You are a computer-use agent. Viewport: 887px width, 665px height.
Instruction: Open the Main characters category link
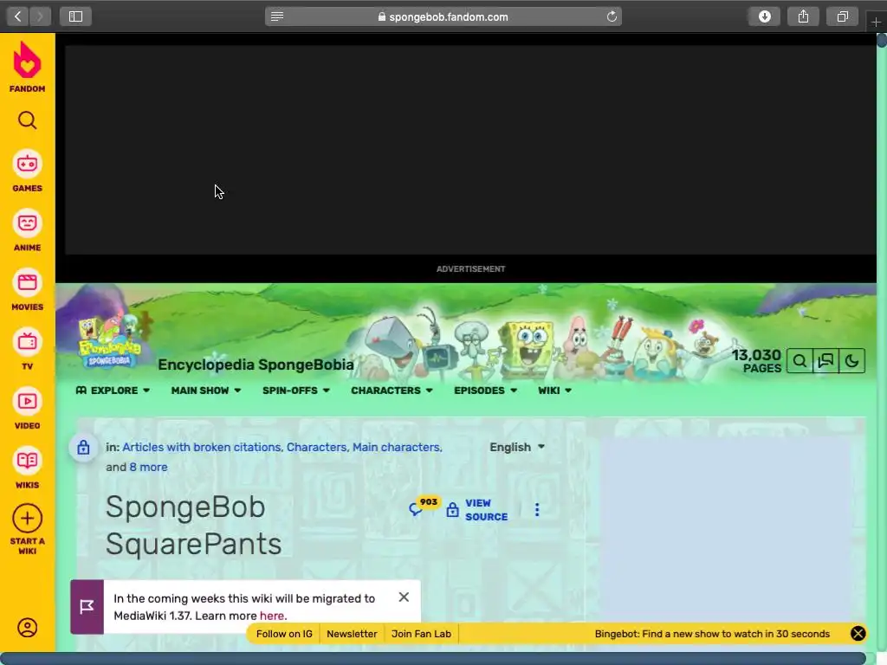click(x=396, y=447)
